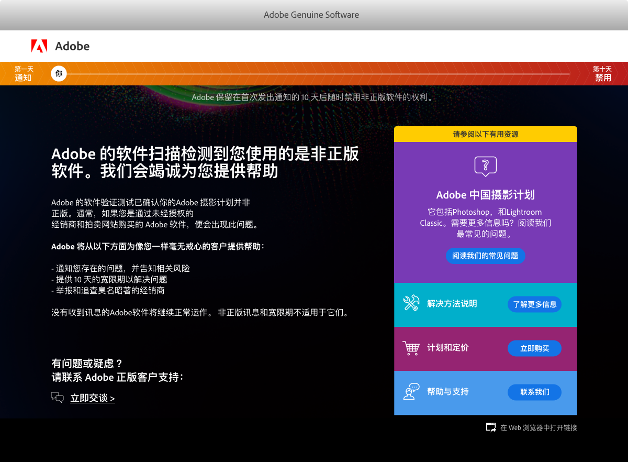Screen dimensions: 628x462
Task: Select the 第一天 通知 label
Action: (23, 73)
